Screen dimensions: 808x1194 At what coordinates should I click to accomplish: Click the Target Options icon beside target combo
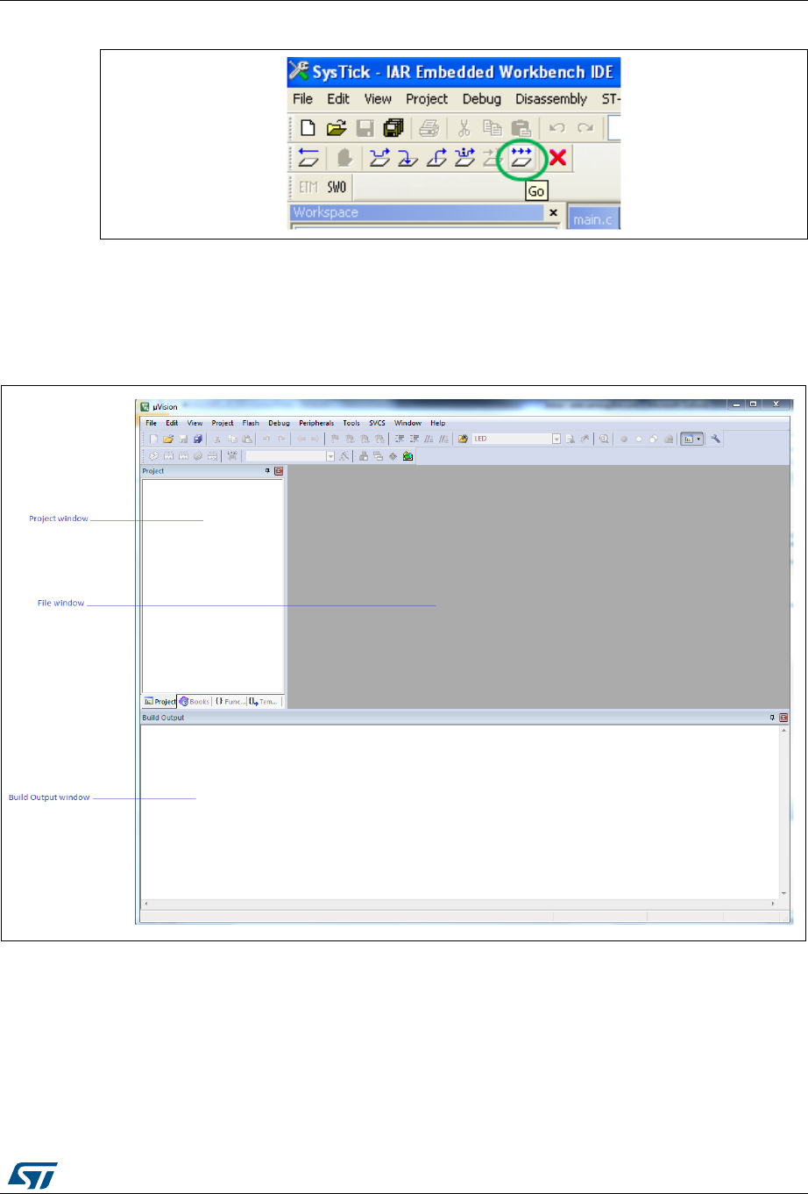344,456
